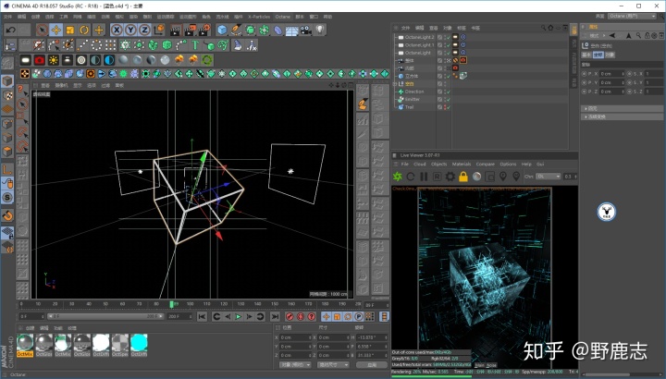666x379 pixels.
Task: Select the Trail object
Action: coord(409,107)
